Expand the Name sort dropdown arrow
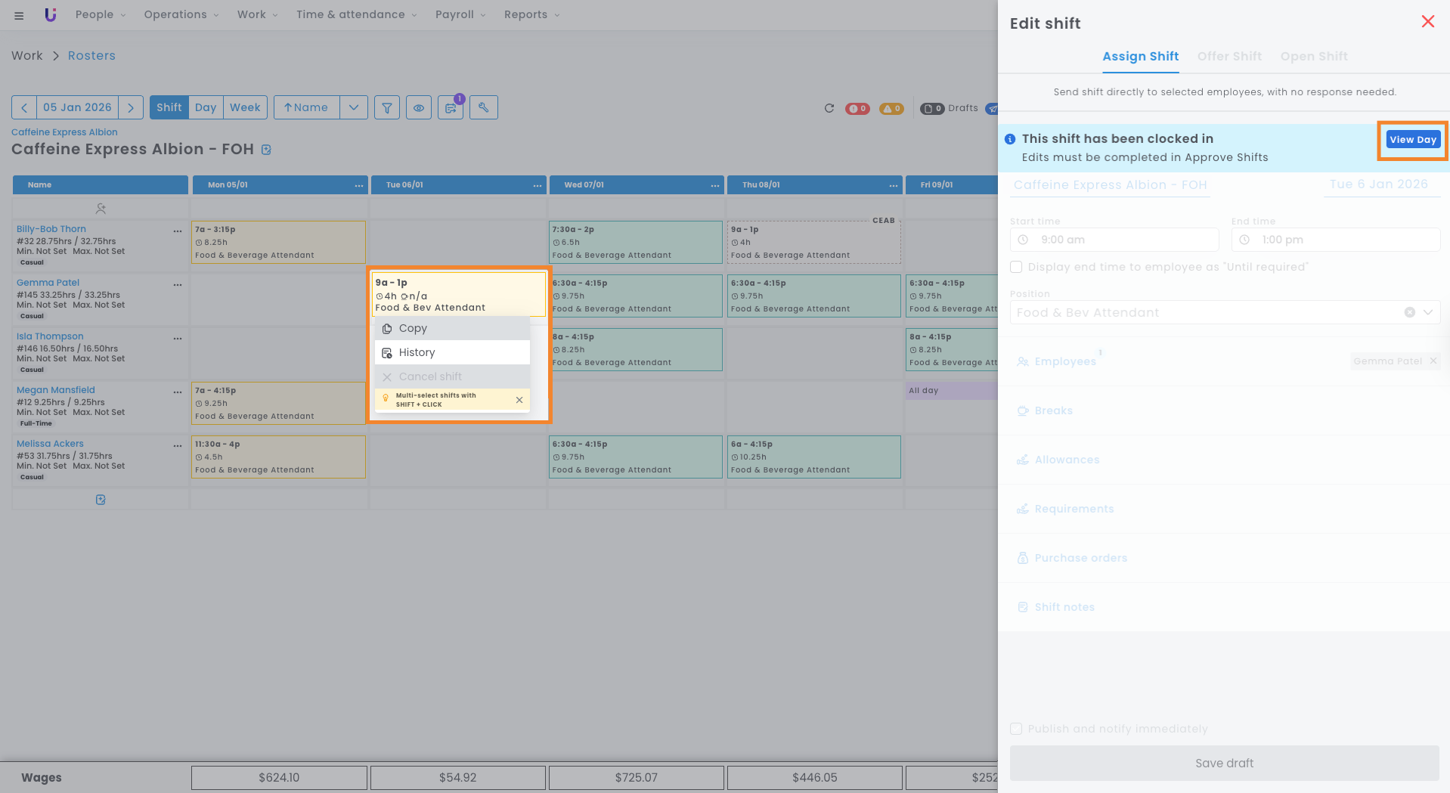 (354, 107)
